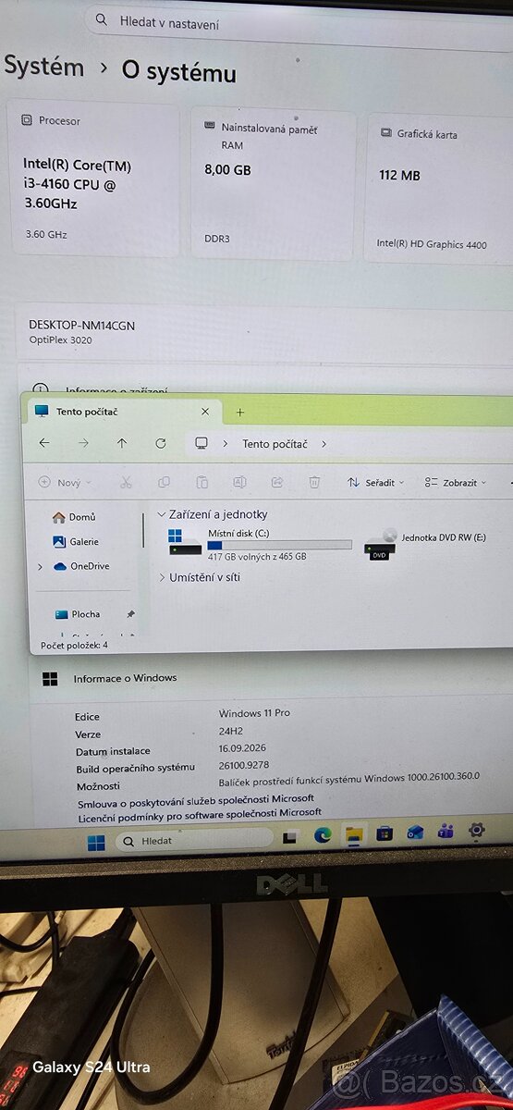Screen dimensions: 513x1110
Task: Click the Windows 11 Pro edition value
Action: tap(254, 713)
